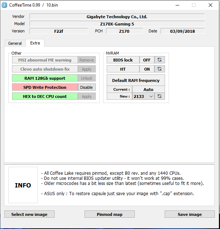The width and height of the screenshot is (220, 229).
Task: Minimize the CoffeeTime window
Action: pyautogui.click(x=177, y=5)
